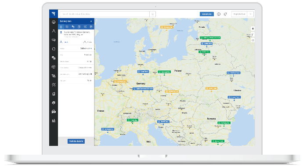Select the first tab in the Delivery Van panel
The image size is (303, 167).
61,27
